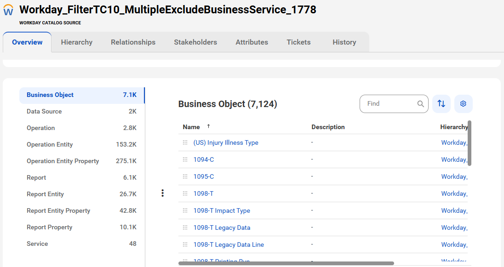Open 1098-T Legacy Data link

pos(222,228)
